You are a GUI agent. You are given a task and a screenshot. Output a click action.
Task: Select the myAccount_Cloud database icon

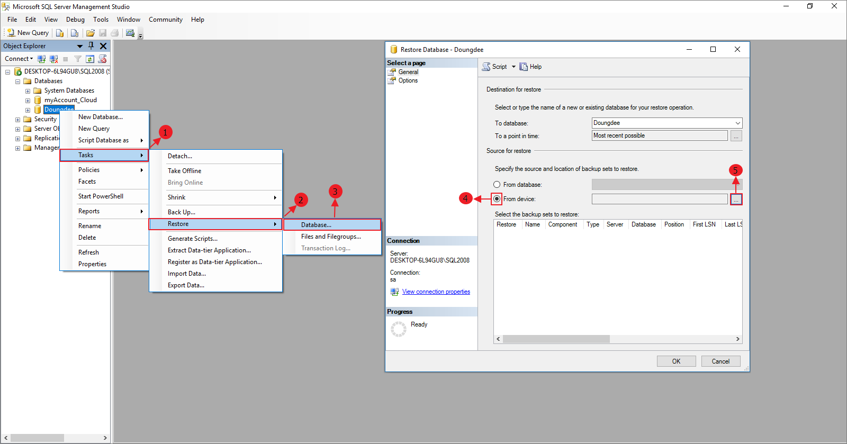(x=38, y=100)
